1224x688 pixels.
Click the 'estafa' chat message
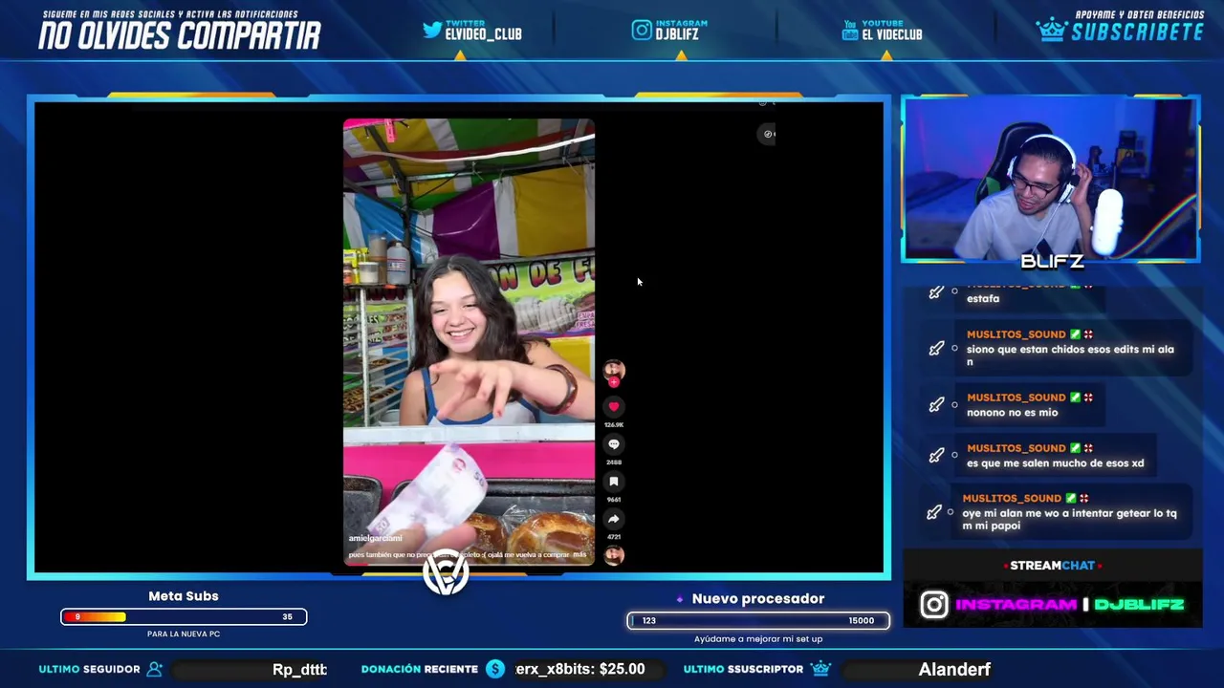(x=983, y=298)
